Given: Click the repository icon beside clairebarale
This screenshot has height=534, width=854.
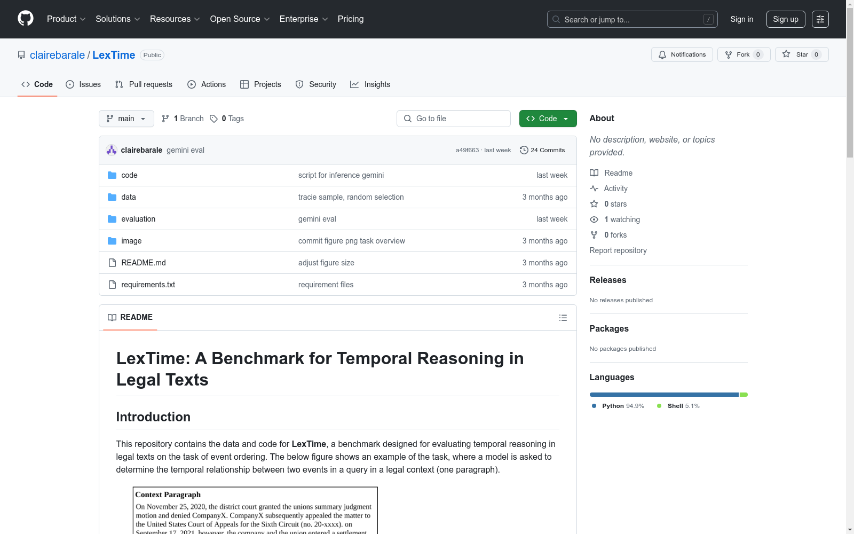Looking at the screenshot, I should coord(21,55).
